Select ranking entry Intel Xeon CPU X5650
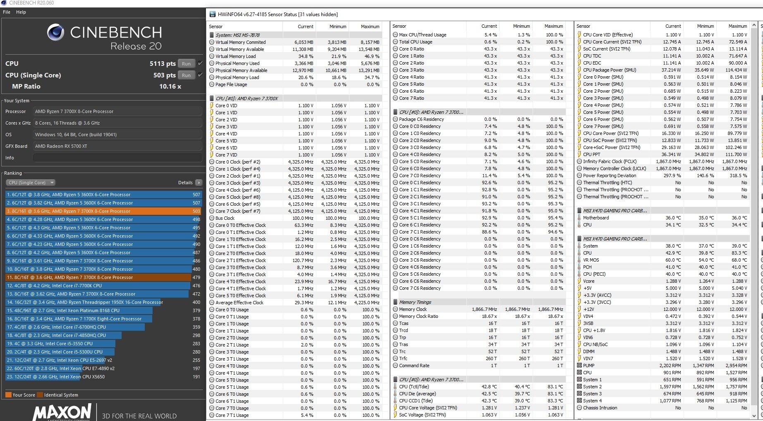Image resolution: width=763 pixels, height=421 pixels. tap(103, 377)
